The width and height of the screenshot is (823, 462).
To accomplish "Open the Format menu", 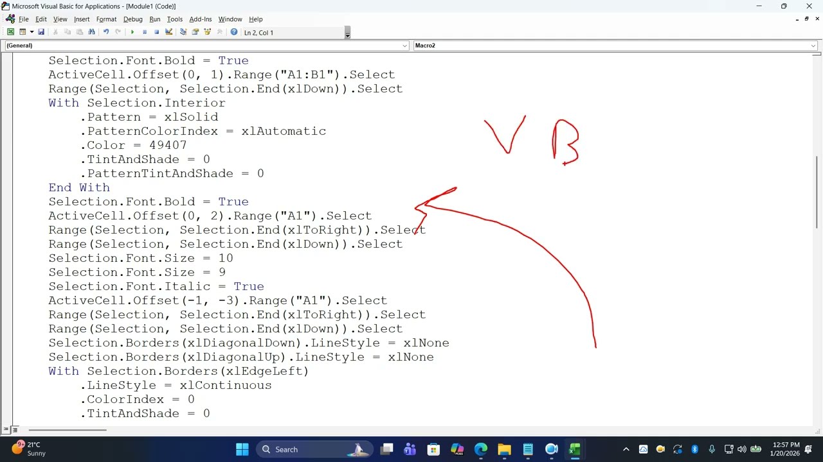I will point(106,19).
